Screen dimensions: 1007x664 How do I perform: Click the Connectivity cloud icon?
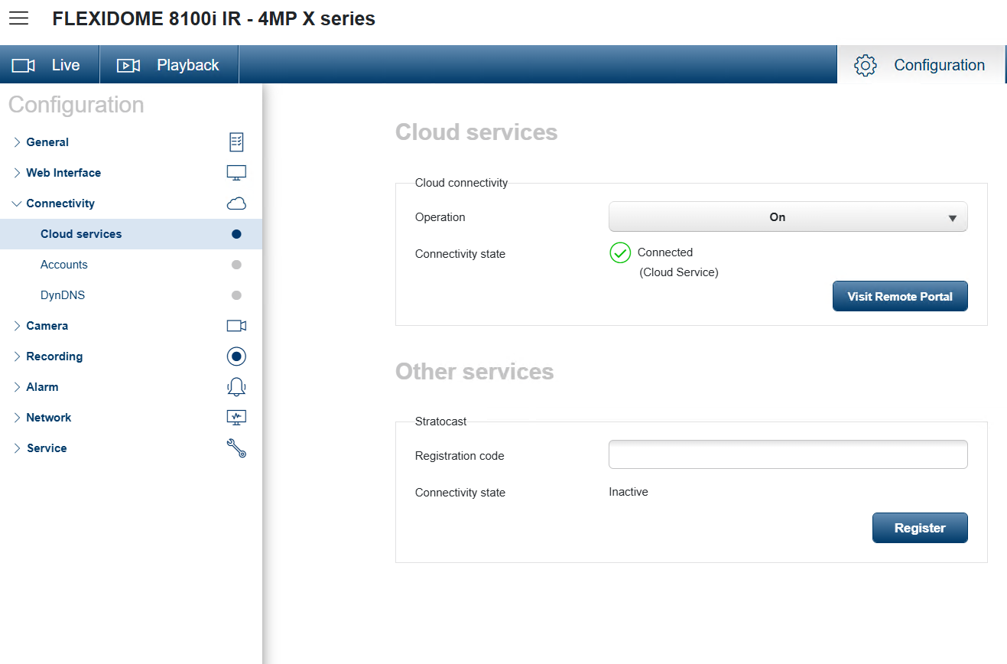(236, 203)
